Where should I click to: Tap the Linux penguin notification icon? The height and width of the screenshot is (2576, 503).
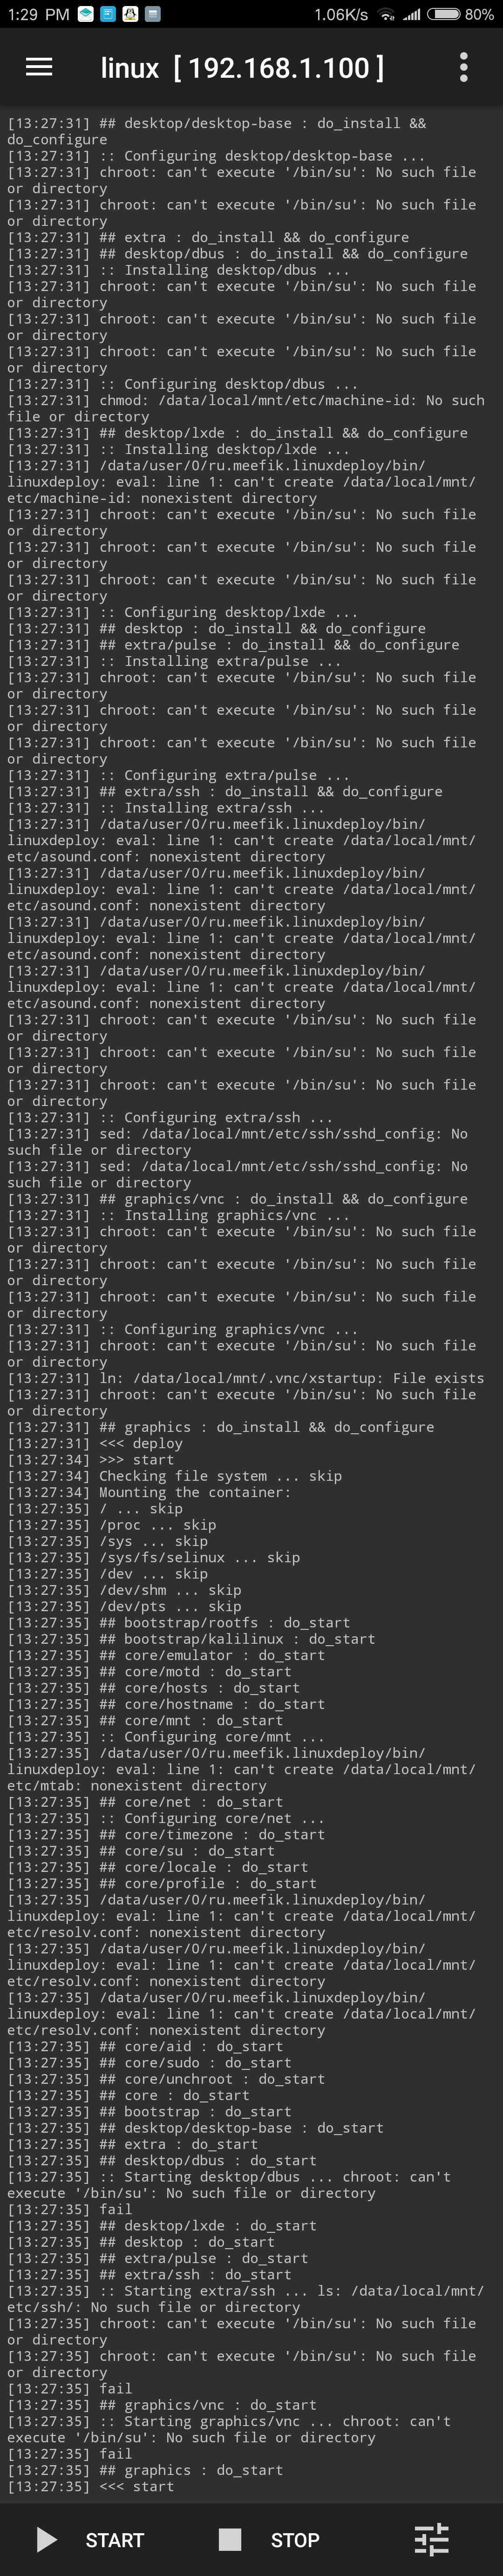(x=130, y=14)
